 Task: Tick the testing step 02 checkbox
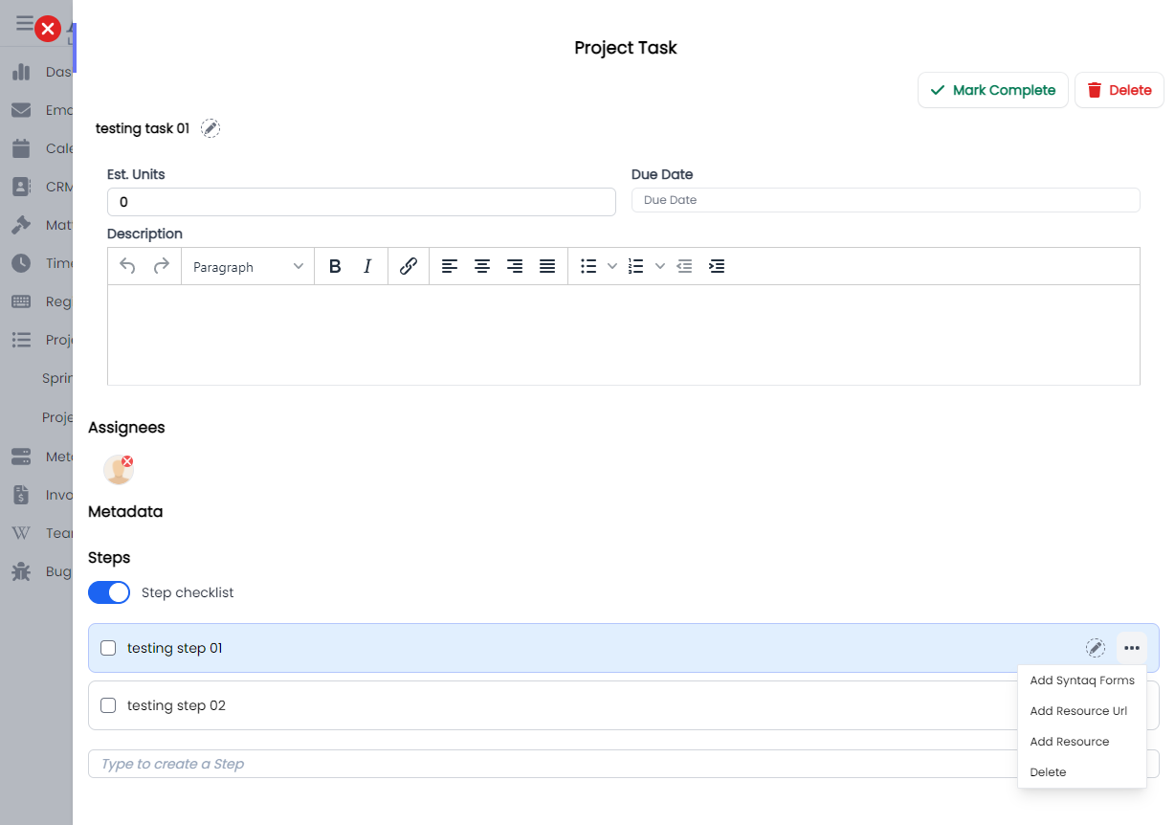108,705
